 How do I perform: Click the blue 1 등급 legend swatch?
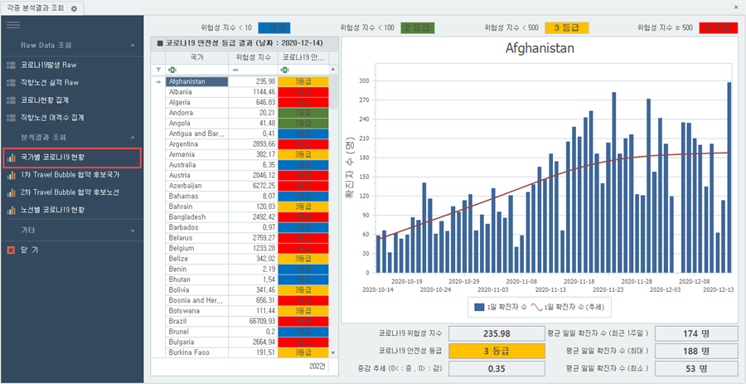click(x=274, y=27)
